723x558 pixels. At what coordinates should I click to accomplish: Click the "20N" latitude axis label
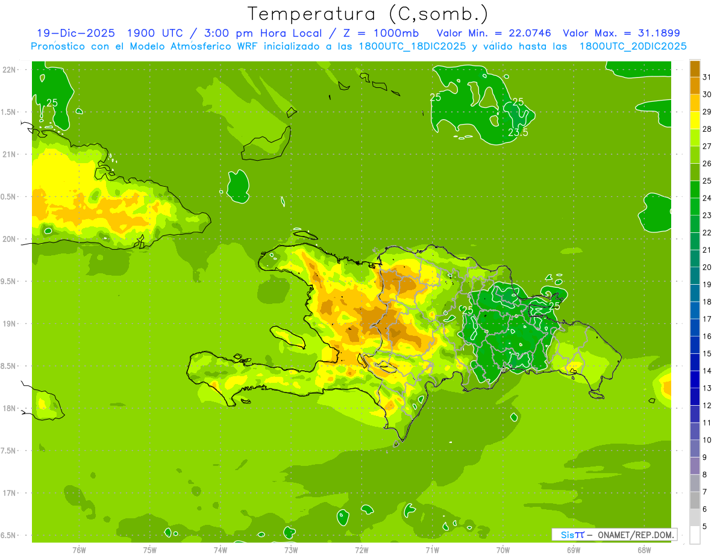coord(10,239)
